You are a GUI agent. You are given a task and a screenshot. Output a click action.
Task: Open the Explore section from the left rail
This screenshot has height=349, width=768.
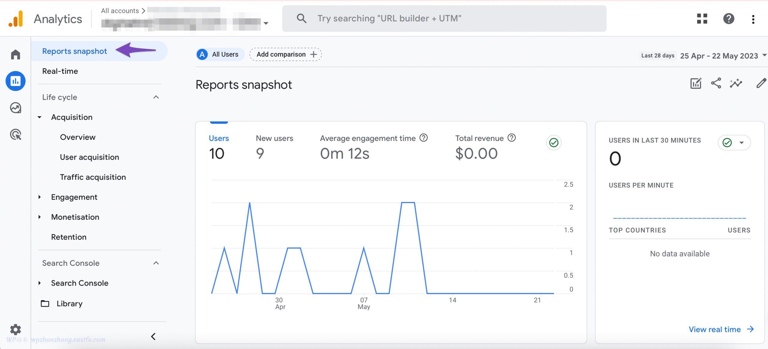coord(15,108)
